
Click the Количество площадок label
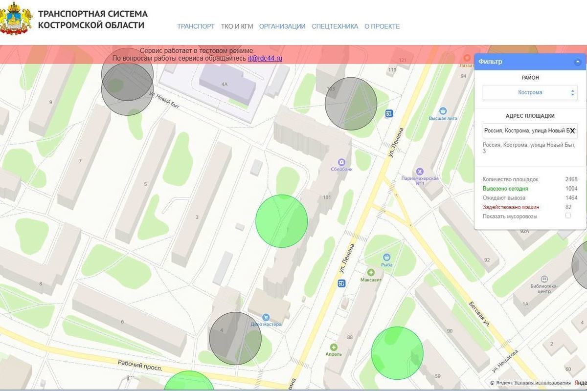tap(510, 179)
